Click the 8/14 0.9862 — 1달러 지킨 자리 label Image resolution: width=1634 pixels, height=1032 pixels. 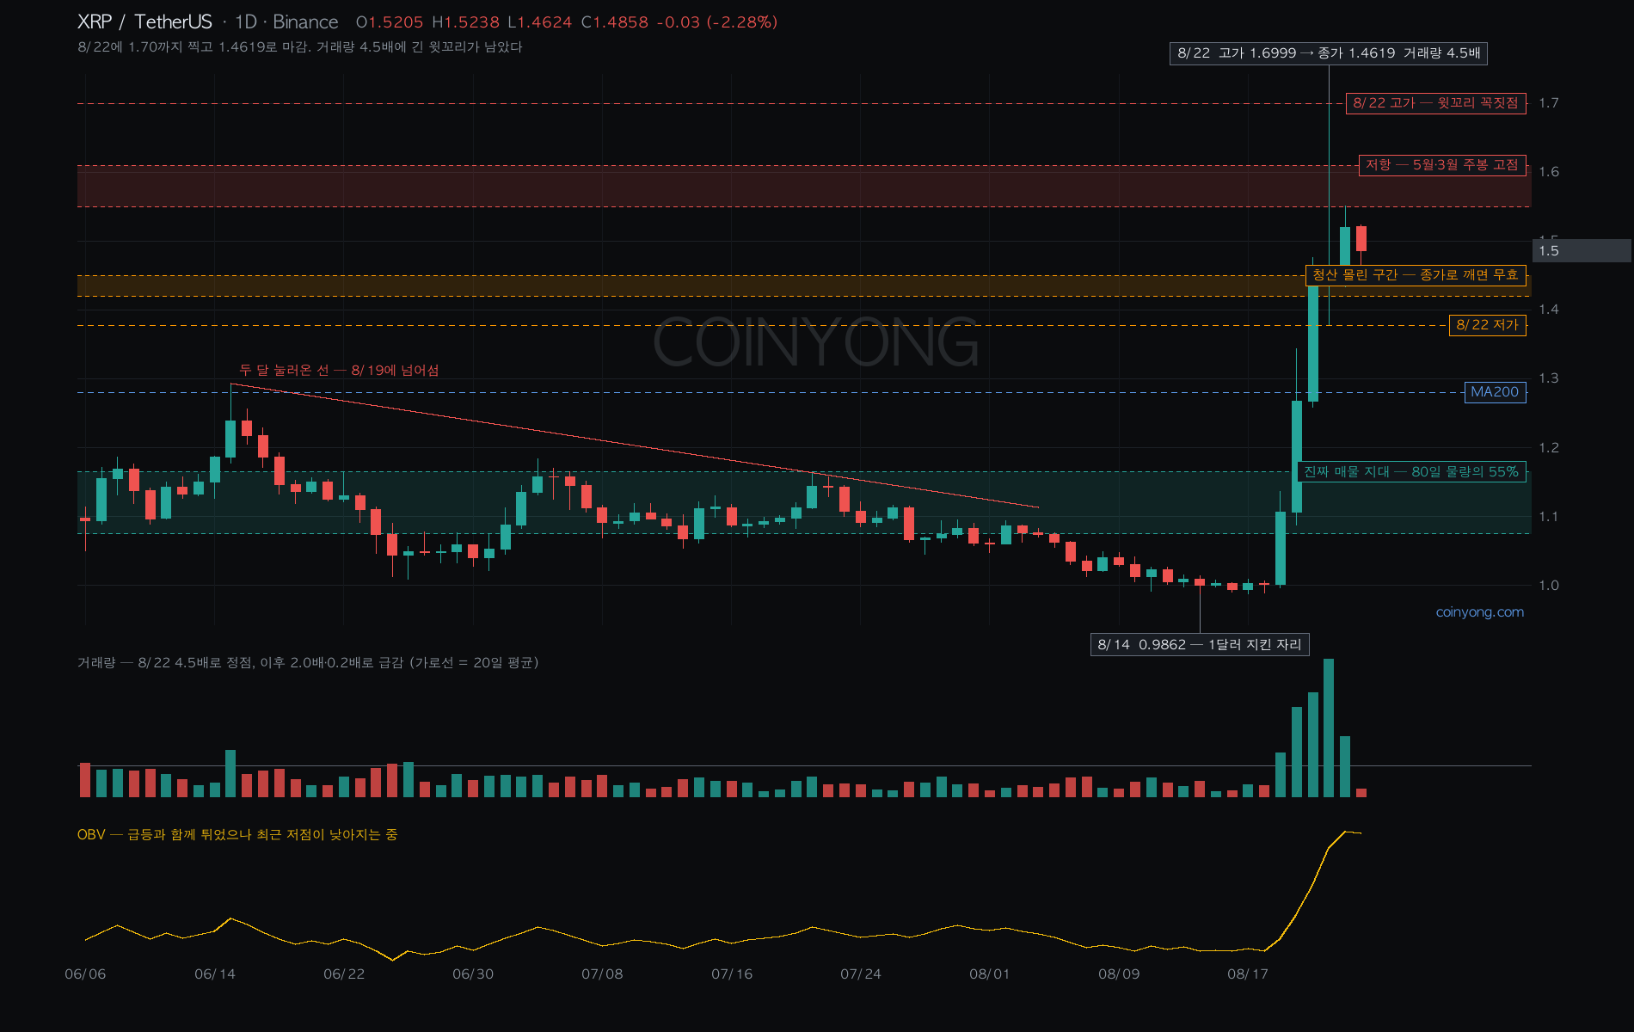tap(1200, 645)
